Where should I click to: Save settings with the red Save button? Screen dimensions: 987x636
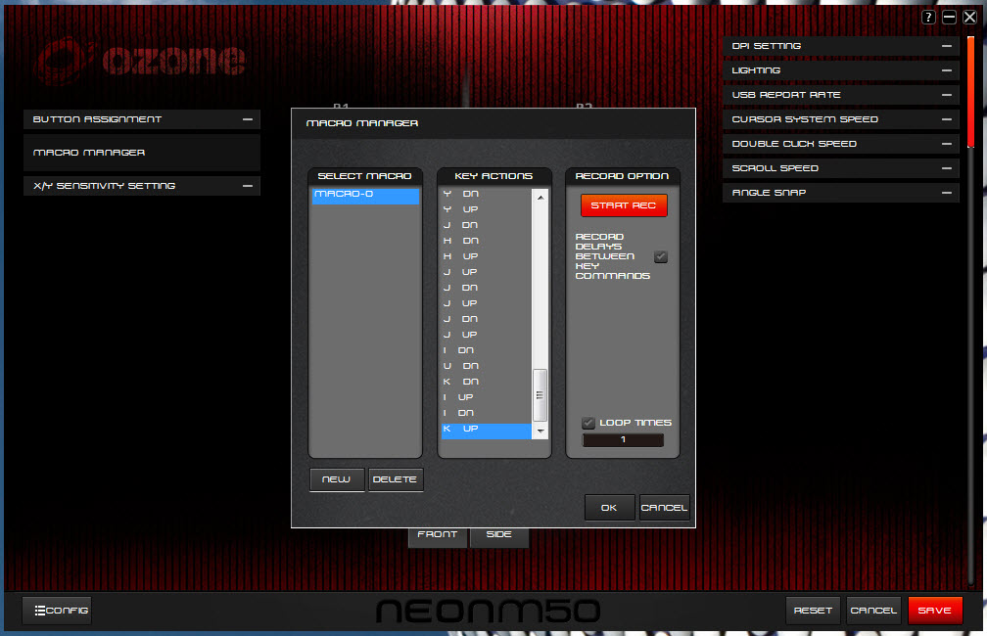[935, 611]
